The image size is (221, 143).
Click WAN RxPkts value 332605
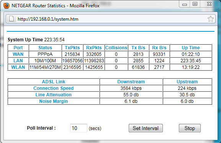(94, 54)
